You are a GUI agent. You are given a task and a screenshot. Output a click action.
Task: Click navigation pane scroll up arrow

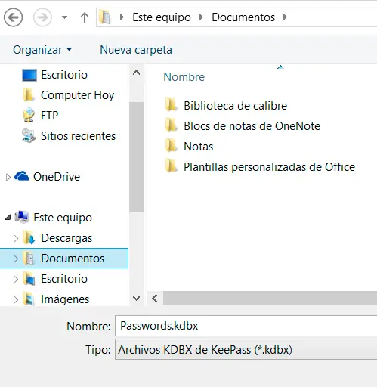click(x=136, y=73)
